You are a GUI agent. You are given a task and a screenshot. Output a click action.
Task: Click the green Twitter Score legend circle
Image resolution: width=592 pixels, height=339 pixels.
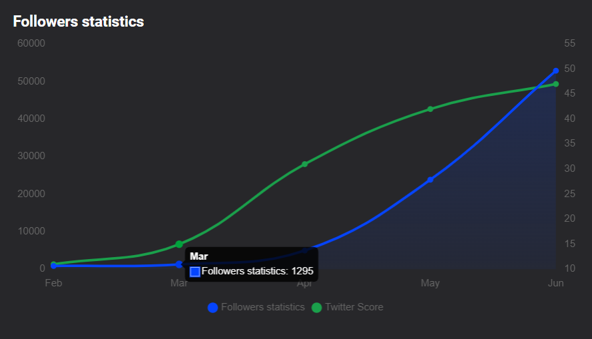(317, 307)
